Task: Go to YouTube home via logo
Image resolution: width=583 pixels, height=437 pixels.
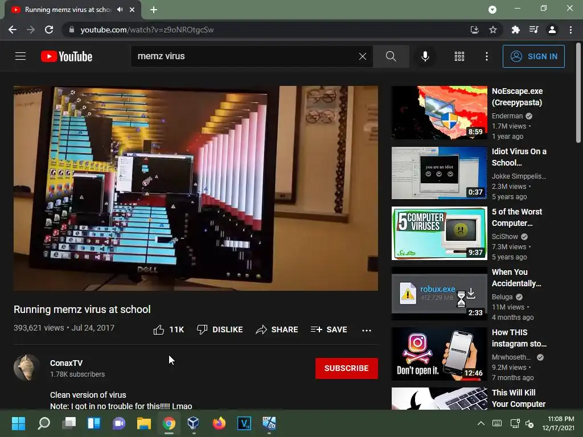Action: (67, 56)
